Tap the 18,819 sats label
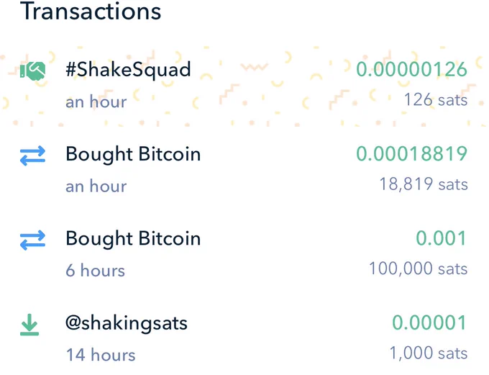Viewport: 489px width, 375px height. point(424,184)
